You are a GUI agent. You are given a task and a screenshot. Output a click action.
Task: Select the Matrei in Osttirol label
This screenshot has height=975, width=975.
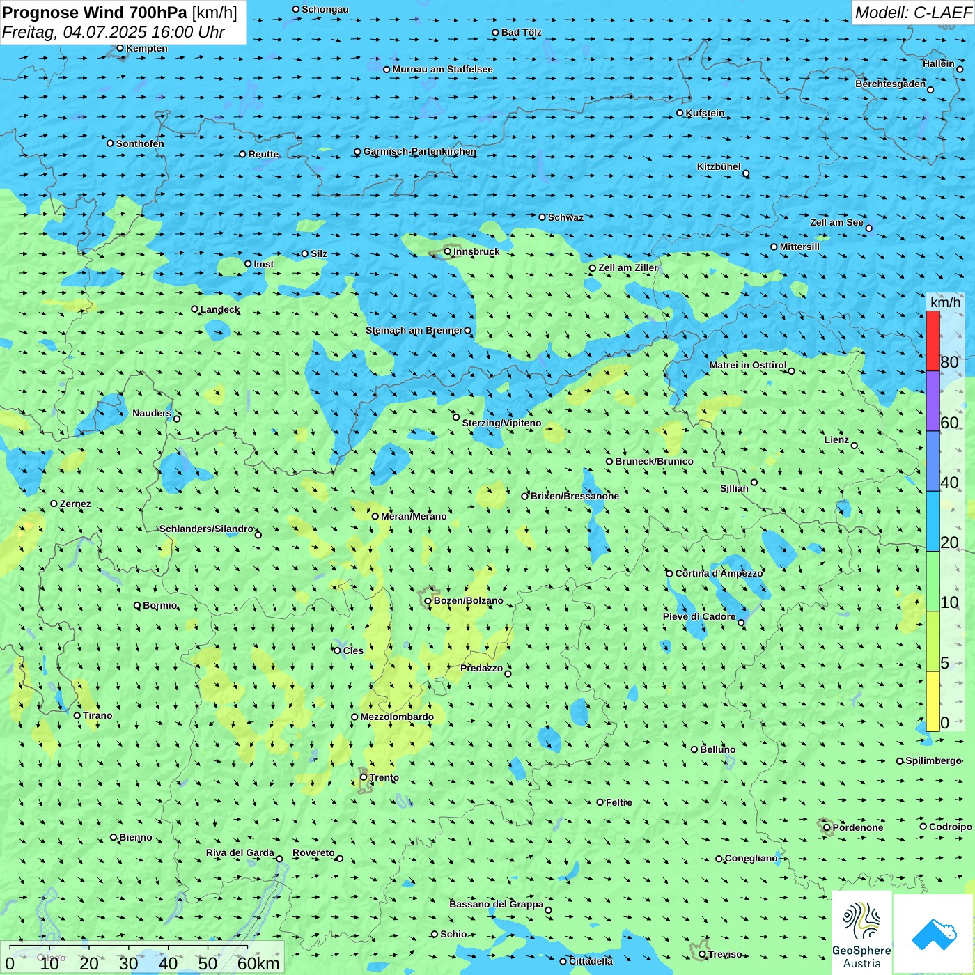click(x=748, y=365)
